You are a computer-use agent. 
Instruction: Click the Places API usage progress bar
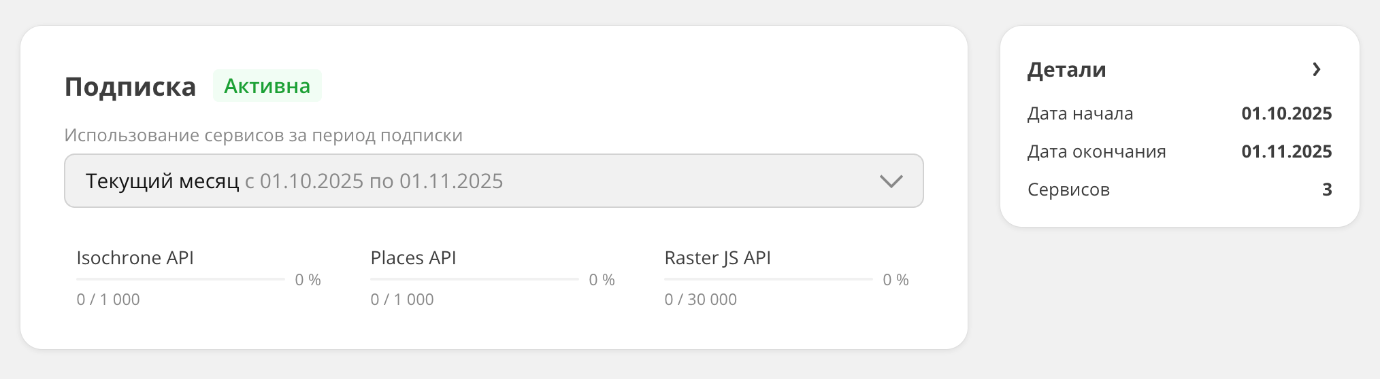coord(474,279)
